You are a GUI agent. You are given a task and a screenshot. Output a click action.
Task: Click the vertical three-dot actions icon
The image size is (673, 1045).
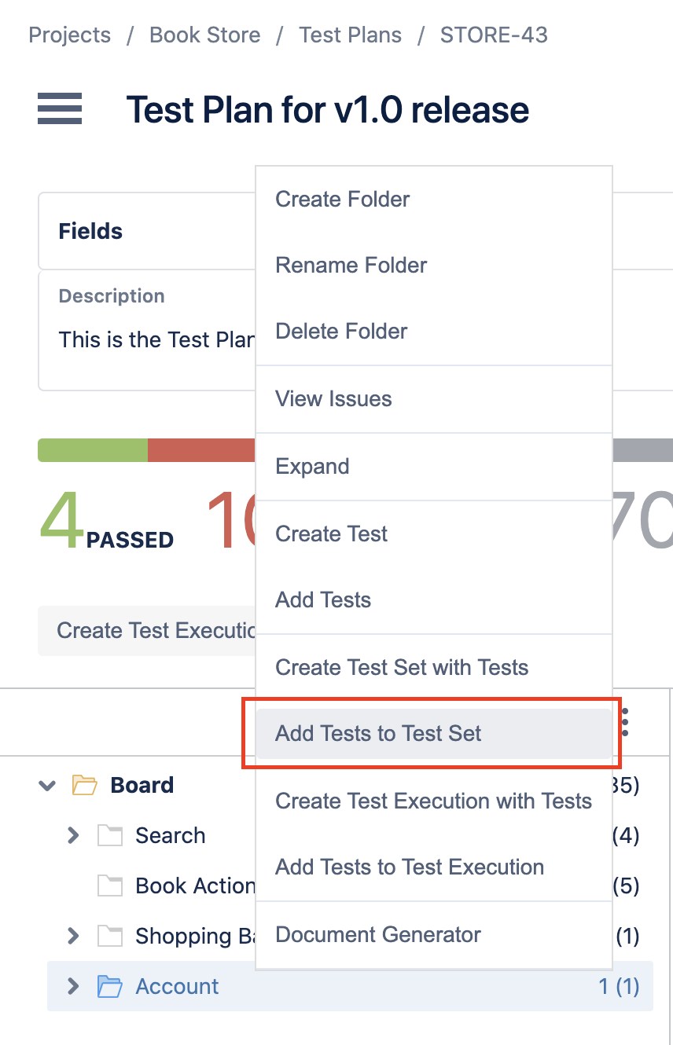pyautogui.click(x=626, y=721)
